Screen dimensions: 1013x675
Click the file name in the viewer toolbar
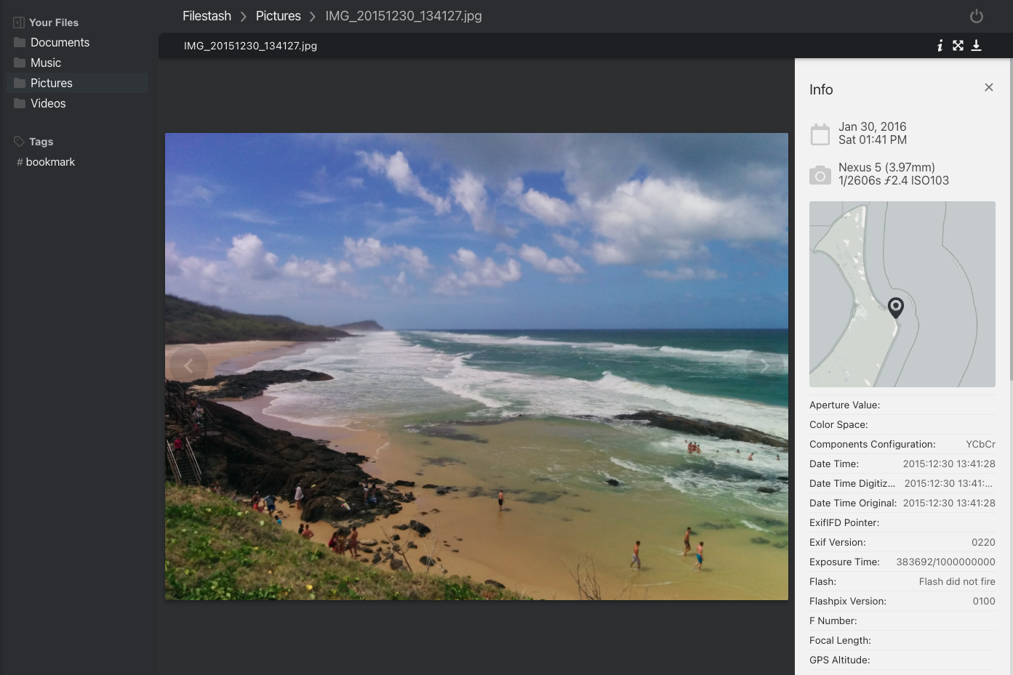(250, 46)
